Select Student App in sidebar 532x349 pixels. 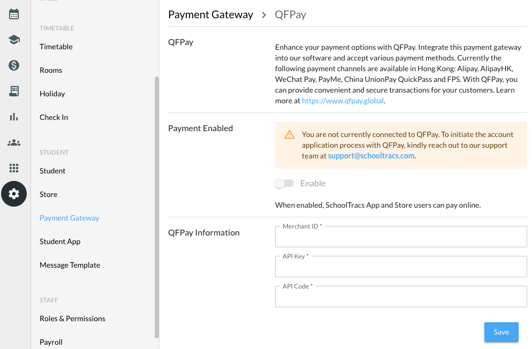(60, 241)
